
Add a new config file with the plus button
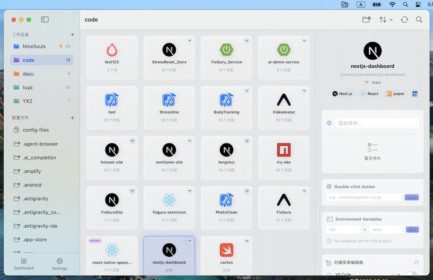(x=72, y=118)
